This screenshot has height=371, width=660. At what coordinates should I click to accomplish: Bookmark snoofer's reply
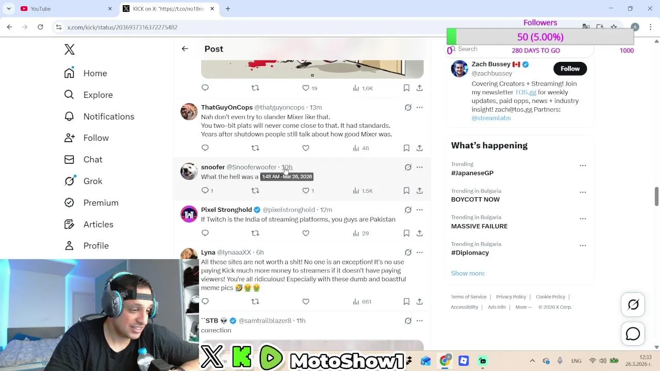point(406,191)
